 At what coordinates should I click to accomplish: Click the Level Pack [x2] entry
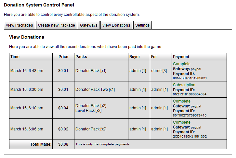(88, 111)
